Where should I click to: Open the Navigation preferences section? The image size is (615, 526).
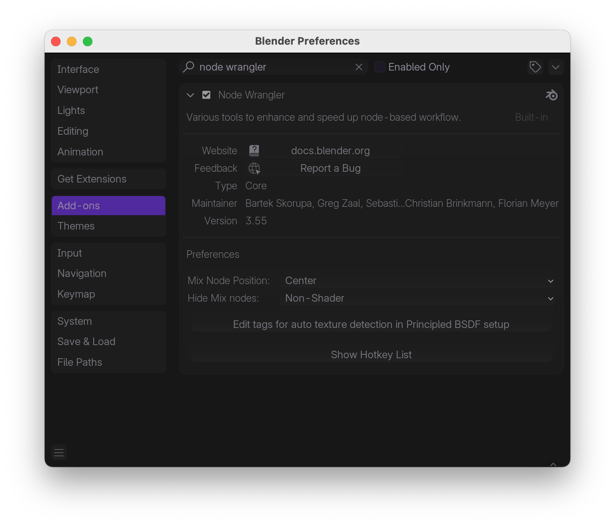[x=109, y=273]
